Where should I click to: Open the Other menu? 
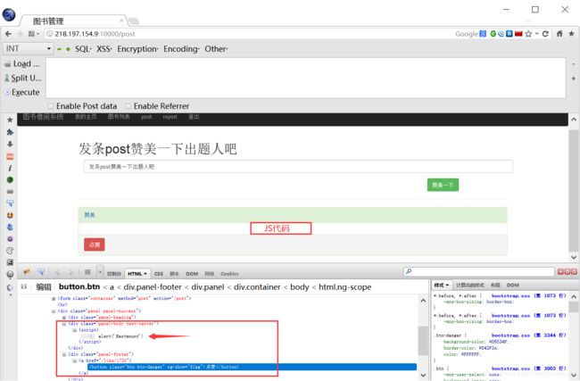pyautogui.click(x=216, y=49)
